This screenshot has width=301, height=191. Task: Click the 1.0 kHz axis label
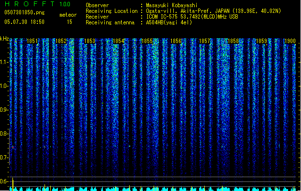4,86
